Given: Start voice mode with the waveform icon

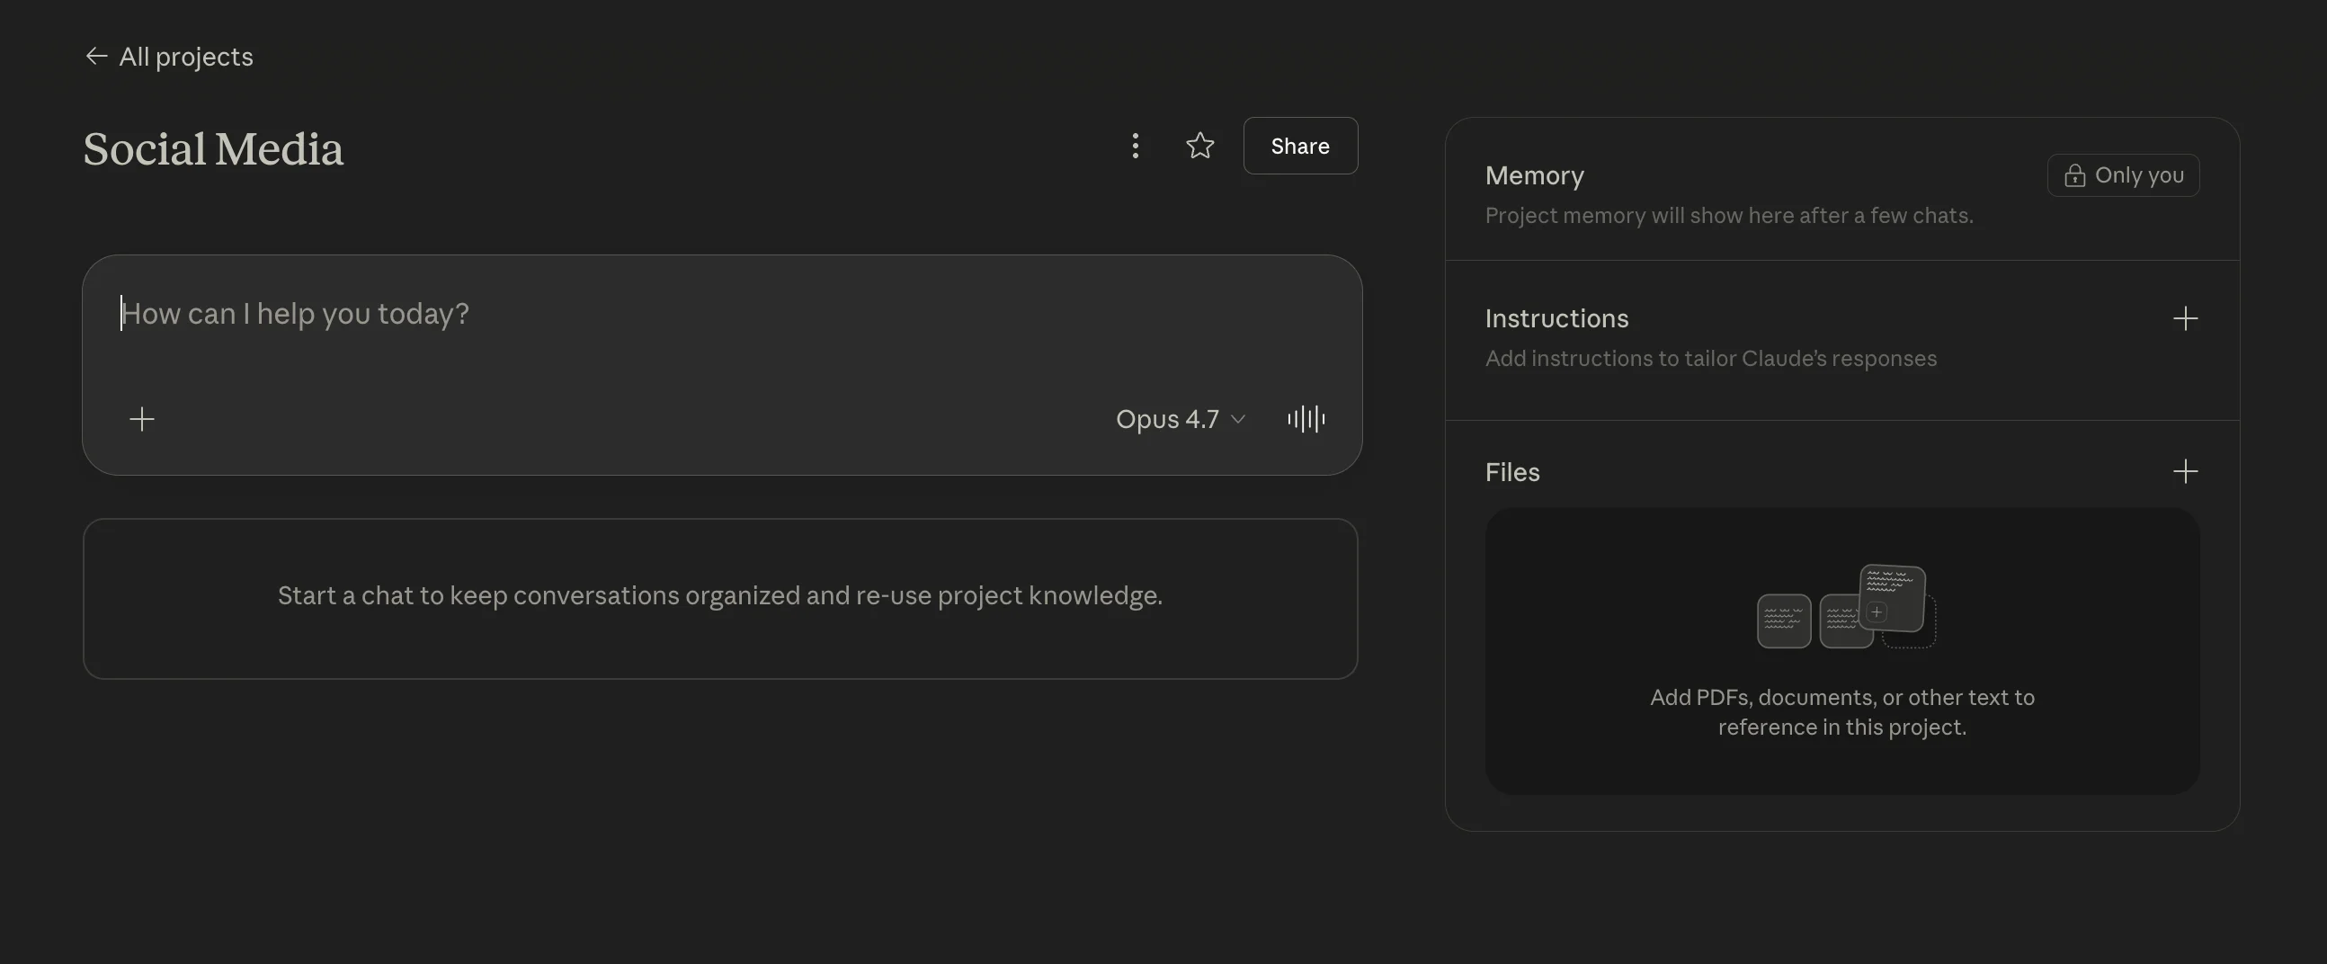Looking at the screenshot, I should click(x=1306, y=419).
